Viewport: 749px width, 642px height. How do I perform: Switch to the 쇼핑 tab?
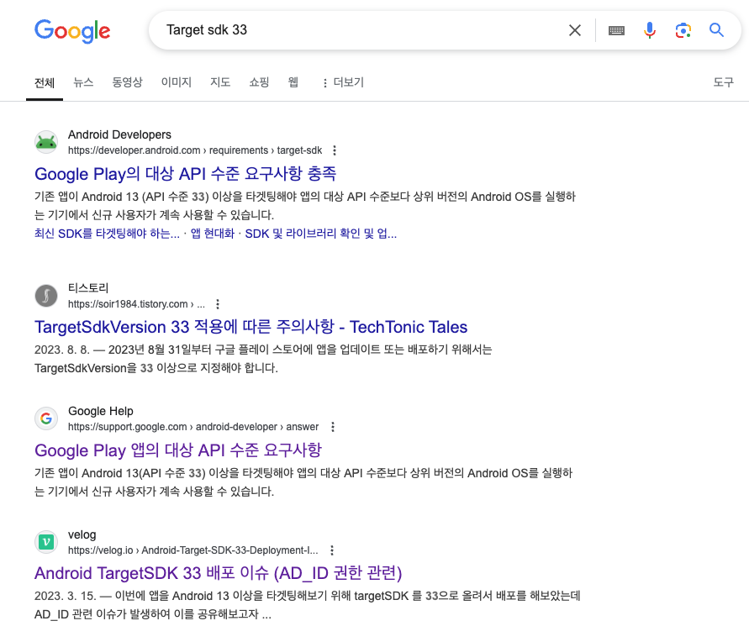pos(259,82)
